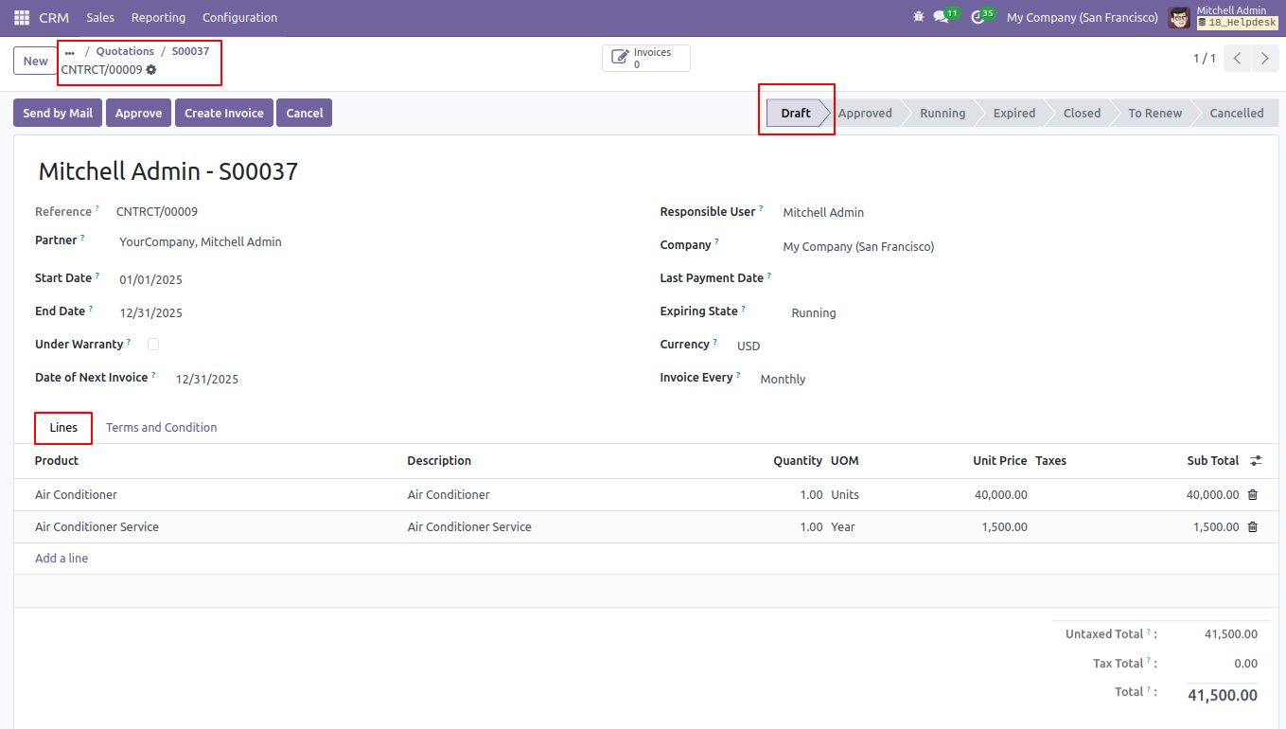Open the Reporting menu

click(x=158, y=18)
